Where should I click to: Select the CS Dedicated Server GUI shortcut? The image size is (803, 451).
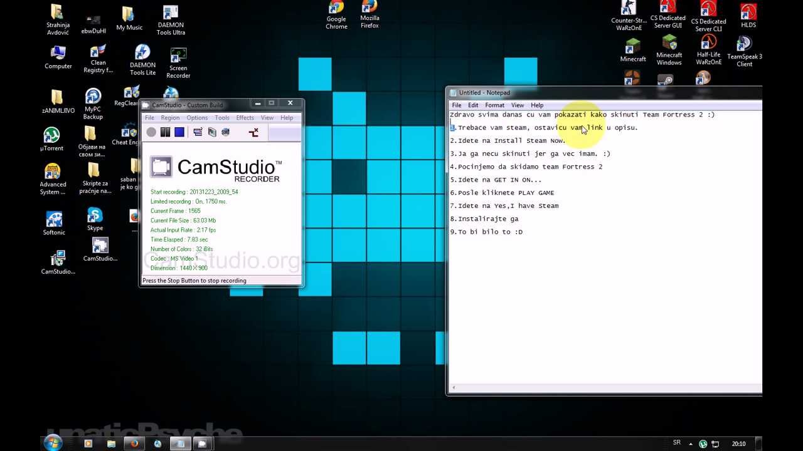click(x=667, y=15)
